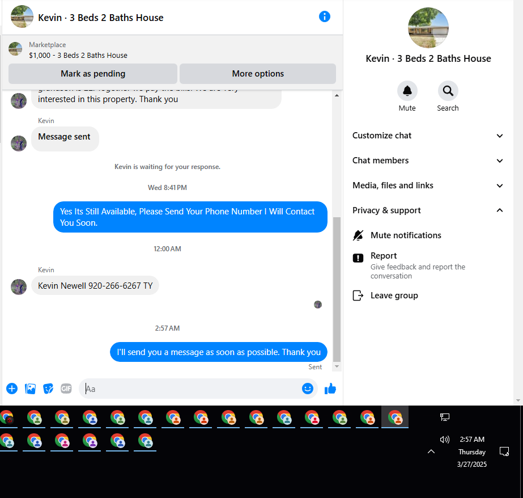Click the 'interested in this property' message bubble
523x498 pixels.
pos(156,99)
